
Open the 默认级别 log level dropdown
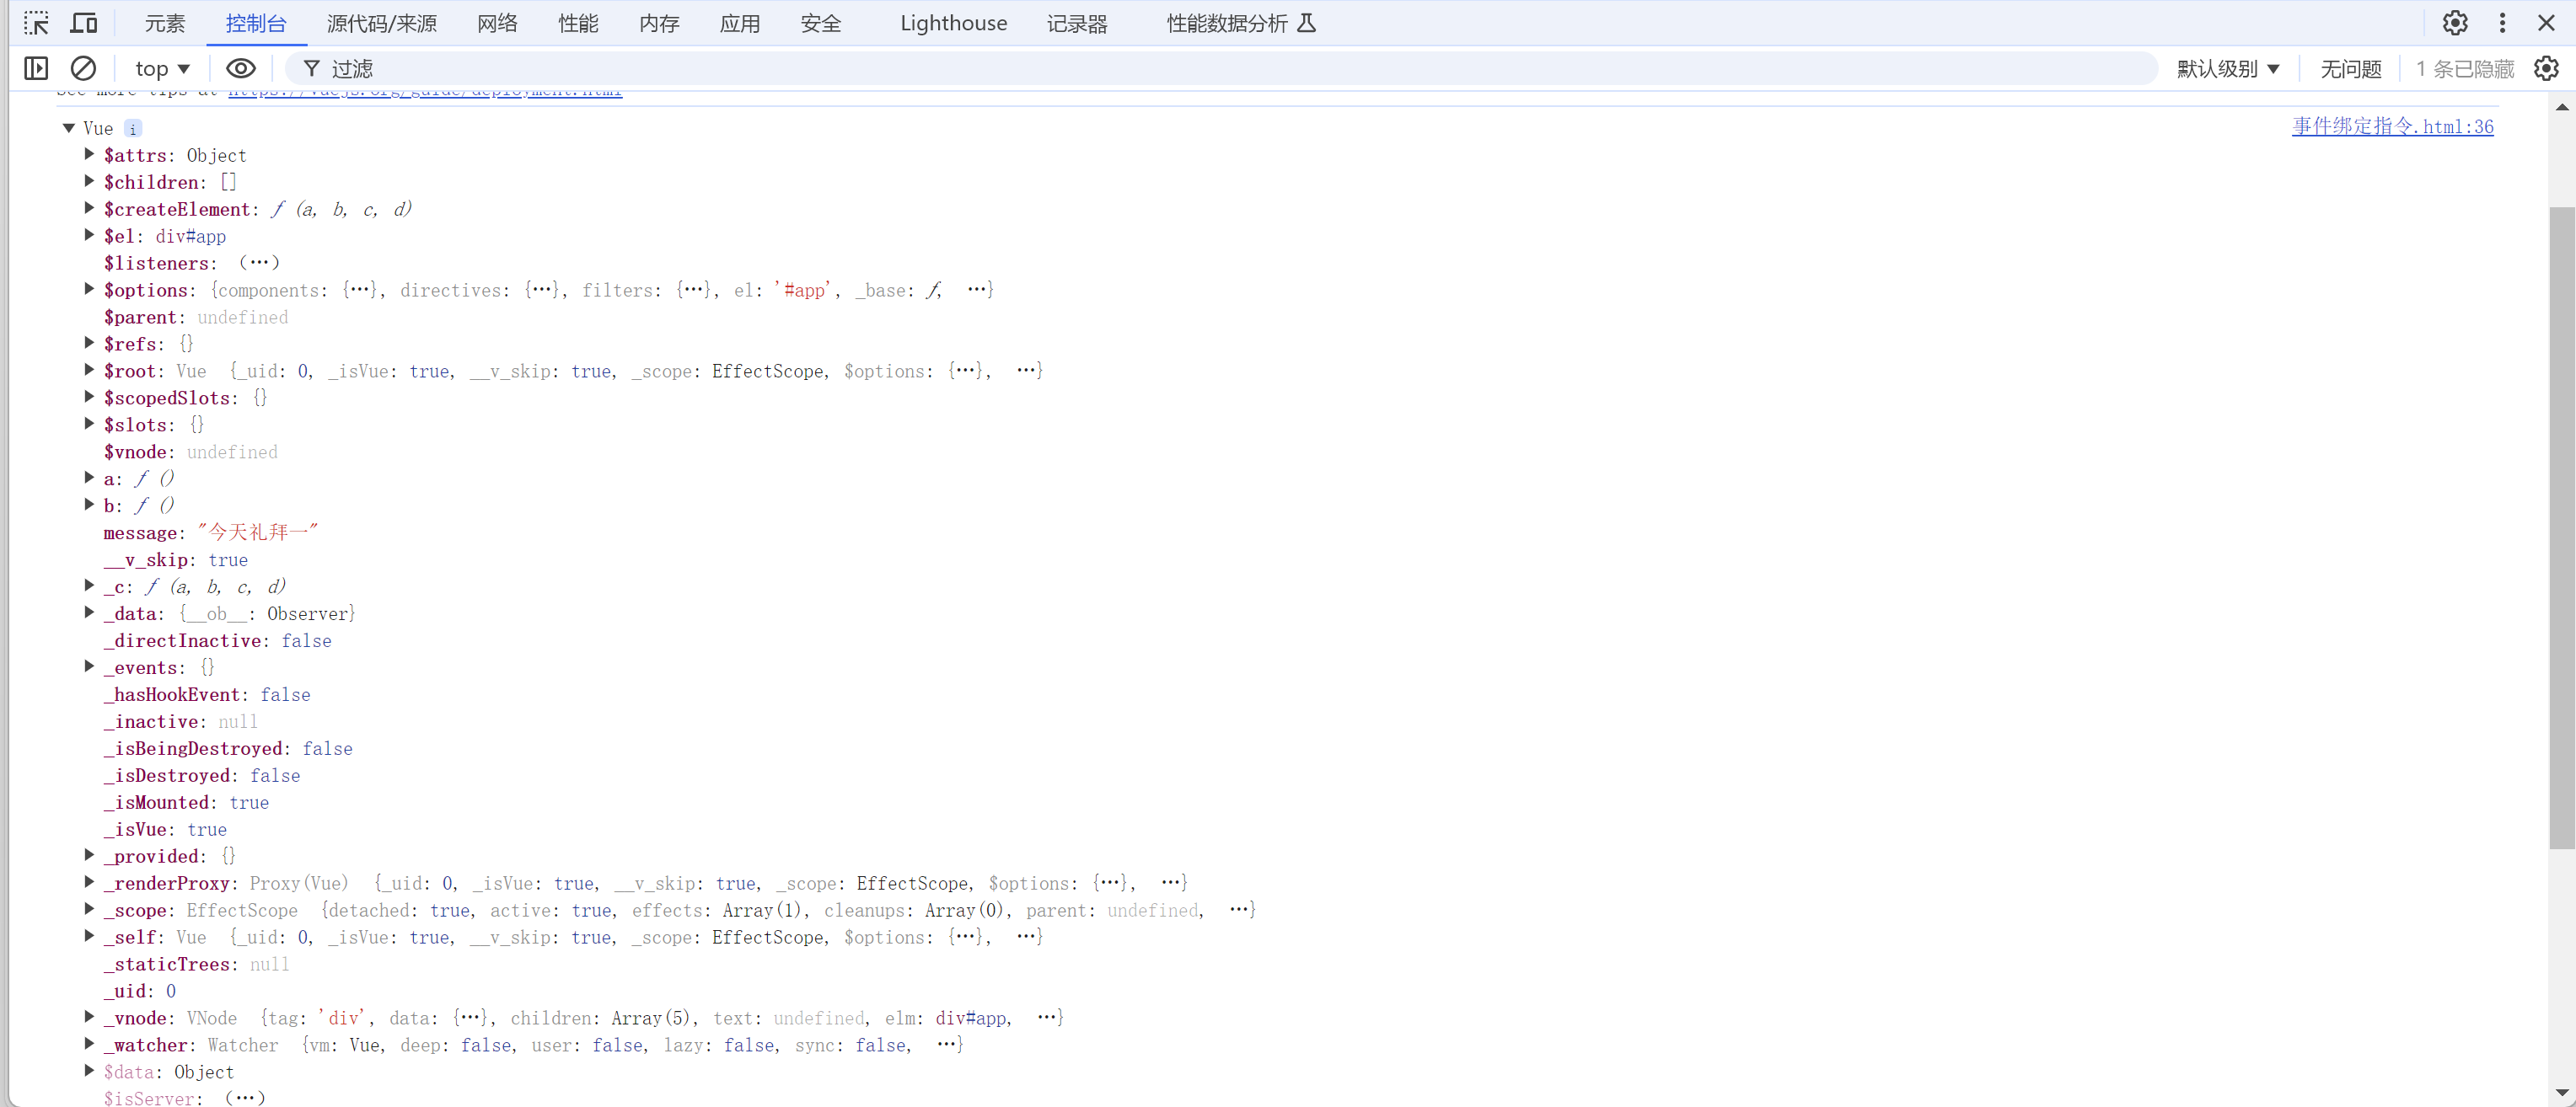2227,68
